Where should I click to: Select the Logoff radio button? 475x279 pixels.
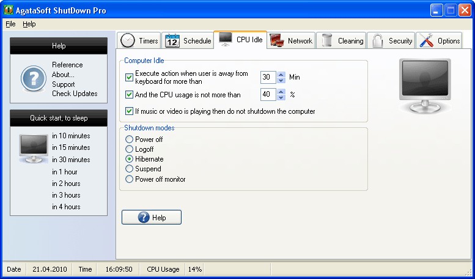point(130,149)
